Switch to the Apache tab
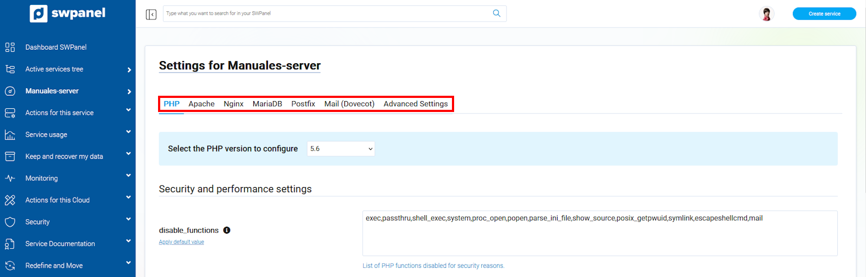 201,104
